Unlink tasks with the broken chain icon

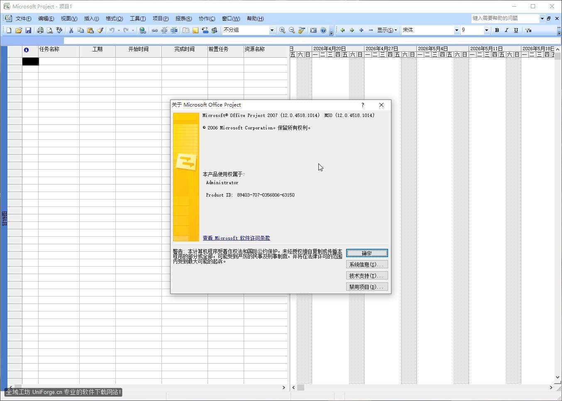(x=164, y=30)
